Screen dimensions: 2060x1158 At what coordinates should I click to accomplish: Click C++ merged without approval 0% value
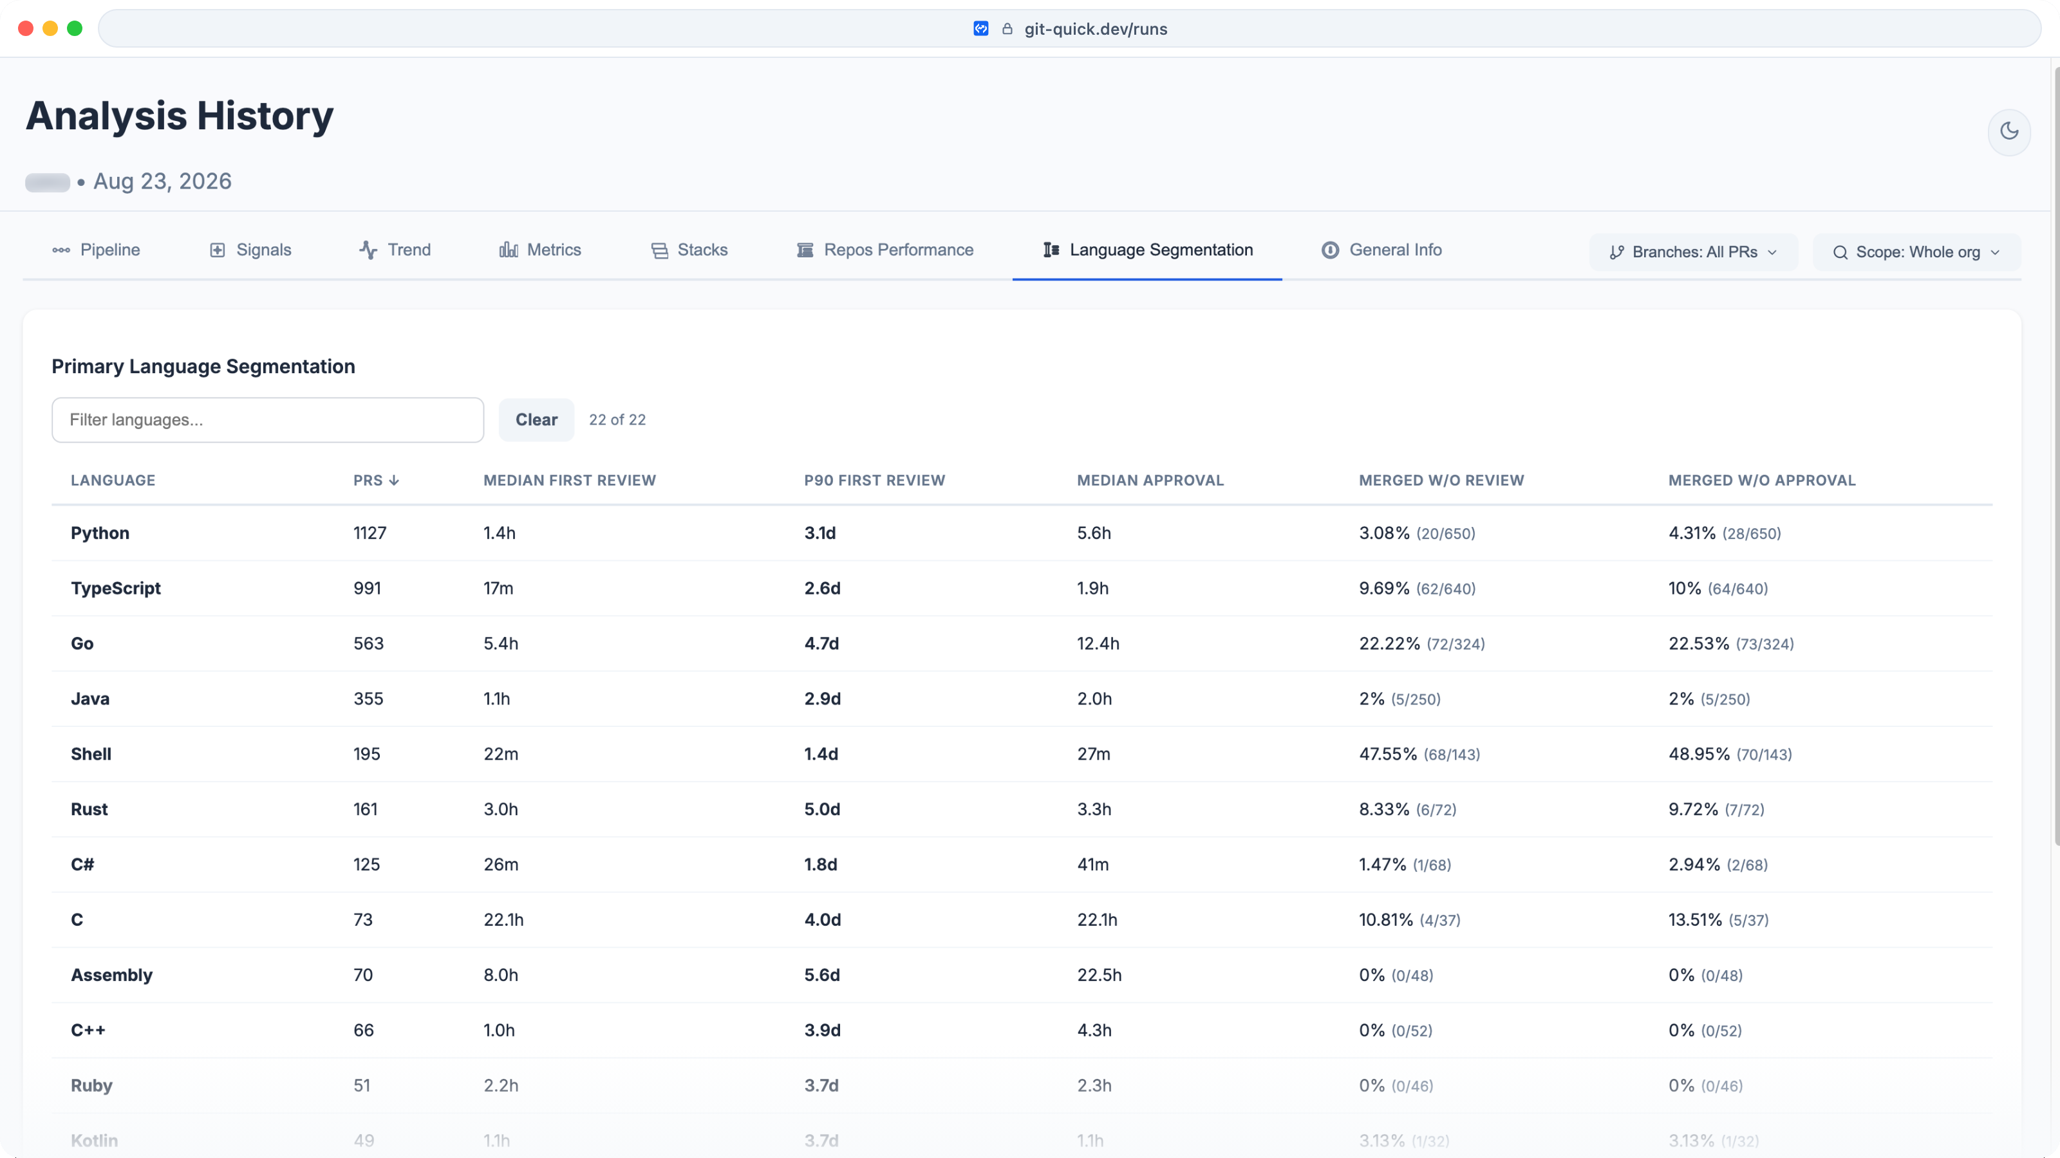[1681, 1030]
